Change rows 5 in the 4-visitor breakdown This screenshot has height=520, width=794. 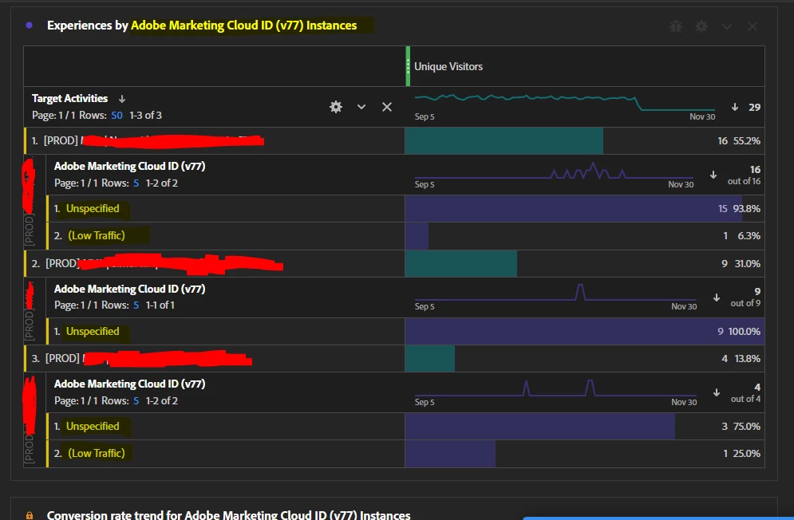[136, 401]
